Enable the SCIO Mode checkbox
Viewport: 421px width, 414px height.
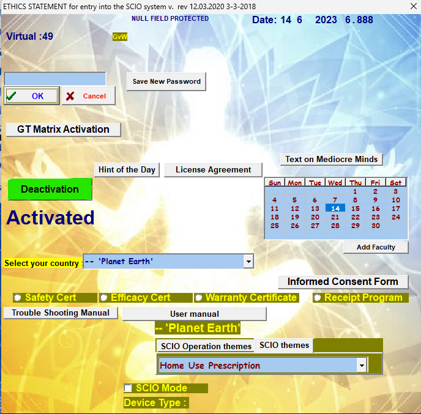128,388
